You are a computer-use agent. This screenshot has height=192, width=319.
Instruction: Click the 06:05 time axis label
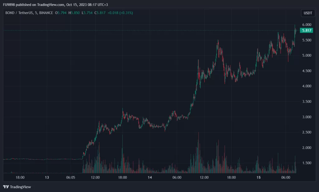pos(71,177)
